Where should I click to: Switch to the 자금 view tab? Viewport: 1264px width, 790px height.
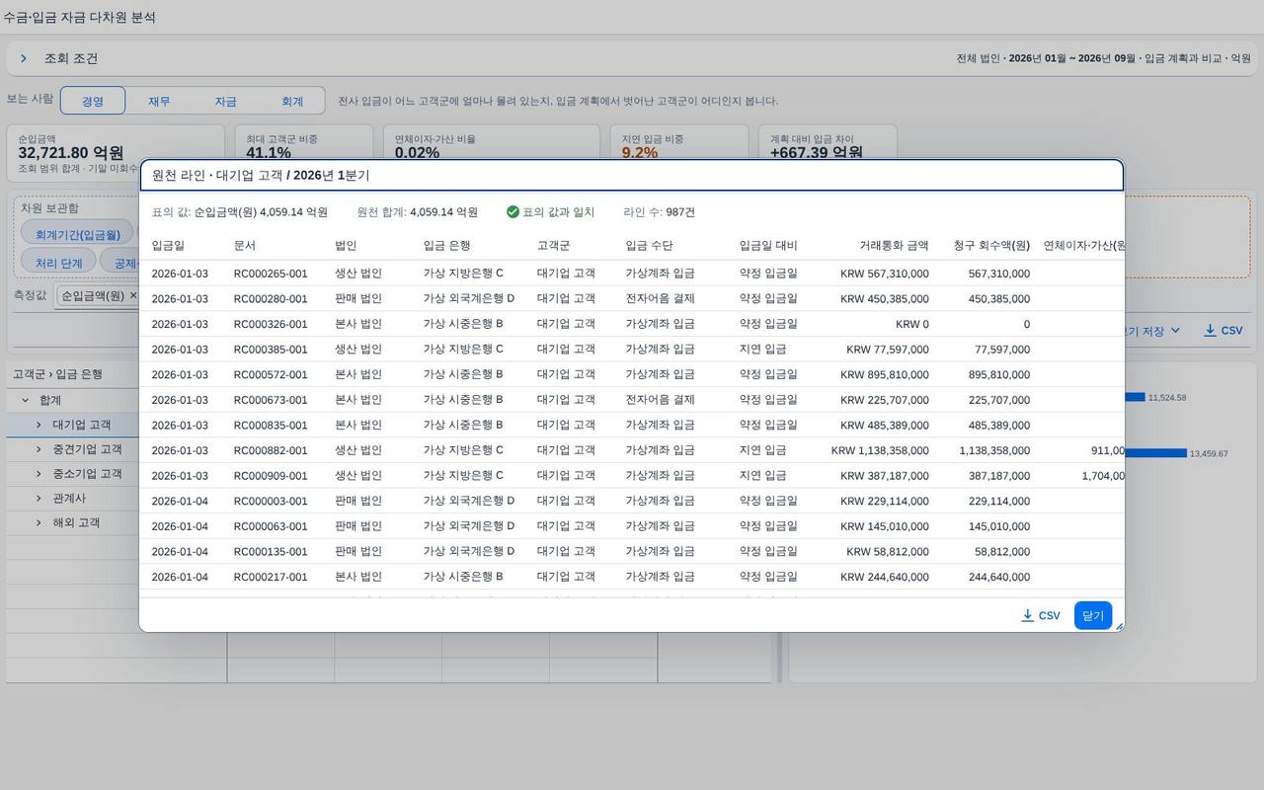tap(225, 101)
